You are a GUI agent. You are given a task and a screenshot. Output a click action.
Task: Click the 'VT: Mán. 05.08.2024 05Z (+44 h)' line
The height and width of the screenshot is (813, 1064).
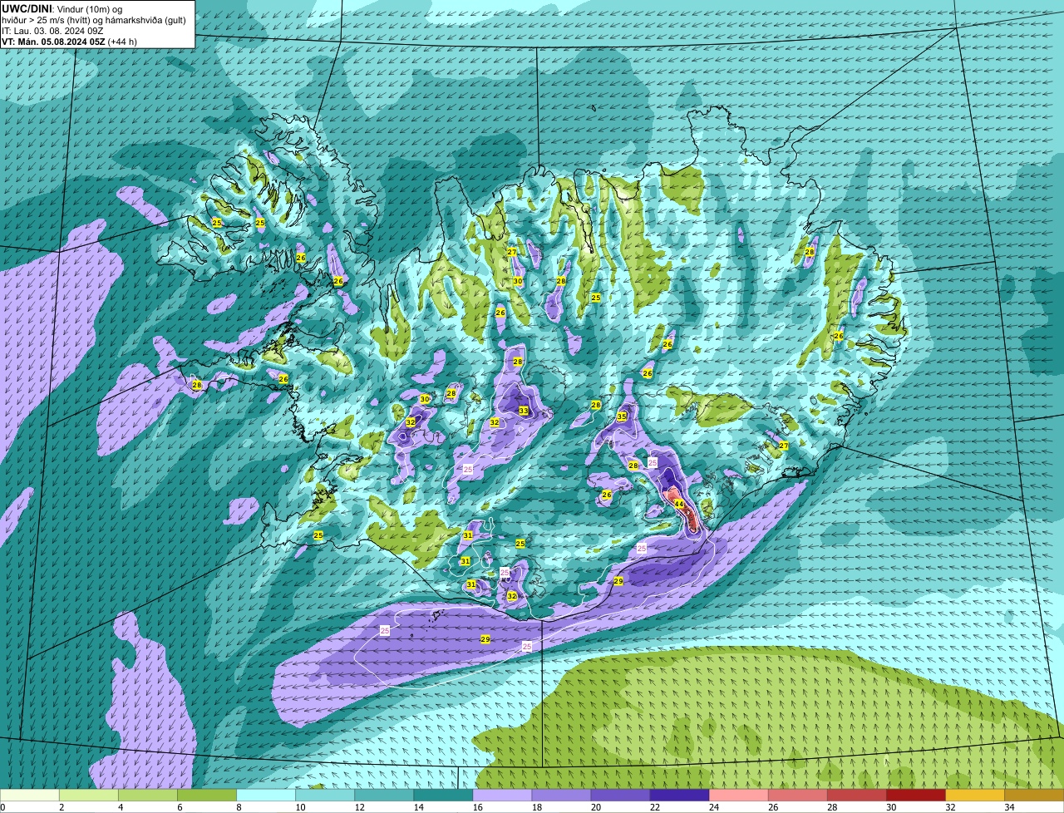pyautogui.click(x=69, y=42)
